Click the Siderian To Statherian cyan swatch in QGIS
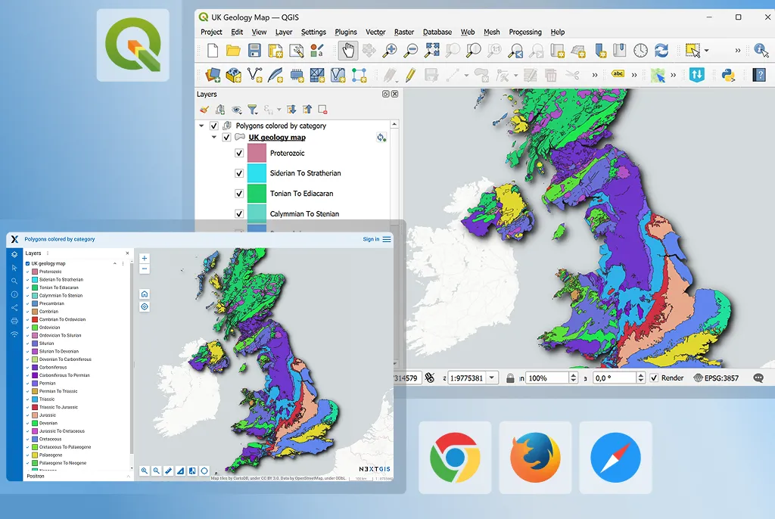 tap(257, 173)
